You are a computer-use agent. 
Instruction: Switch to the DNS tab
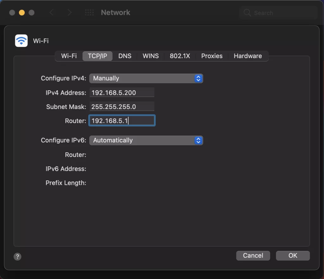125,56
